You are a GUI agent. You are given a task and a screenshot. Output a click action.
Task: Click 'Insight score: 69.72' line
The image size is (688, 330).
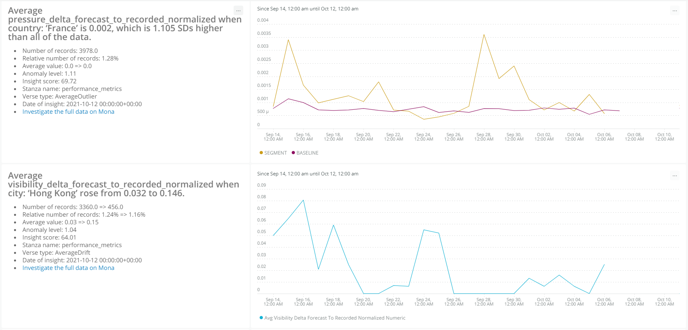pos(49,81)
